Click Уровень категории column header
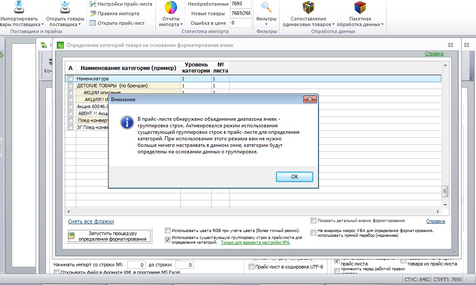The image size is (476, 285). tap(196, 68)
